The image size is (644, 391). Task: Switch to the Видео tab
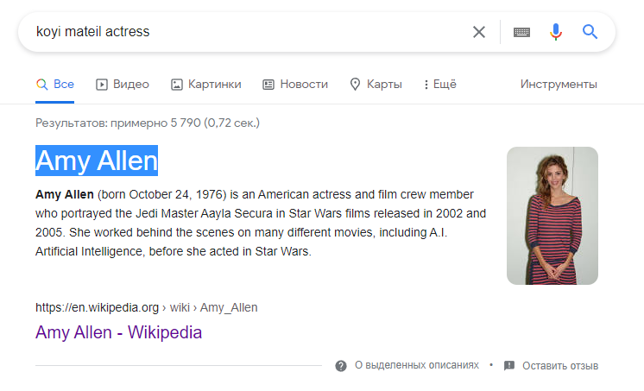pyautogui.click(x=123, y=85)
